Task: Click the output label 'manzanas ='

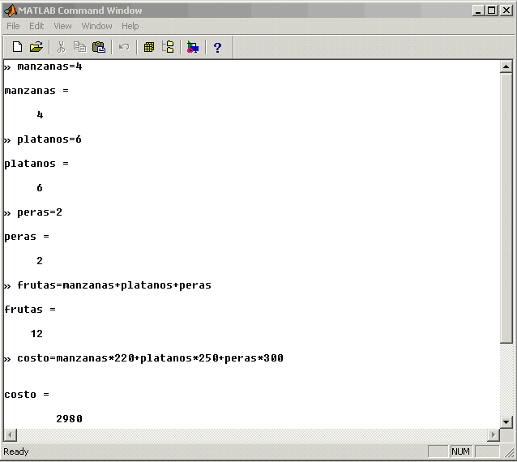Action: 36,91
